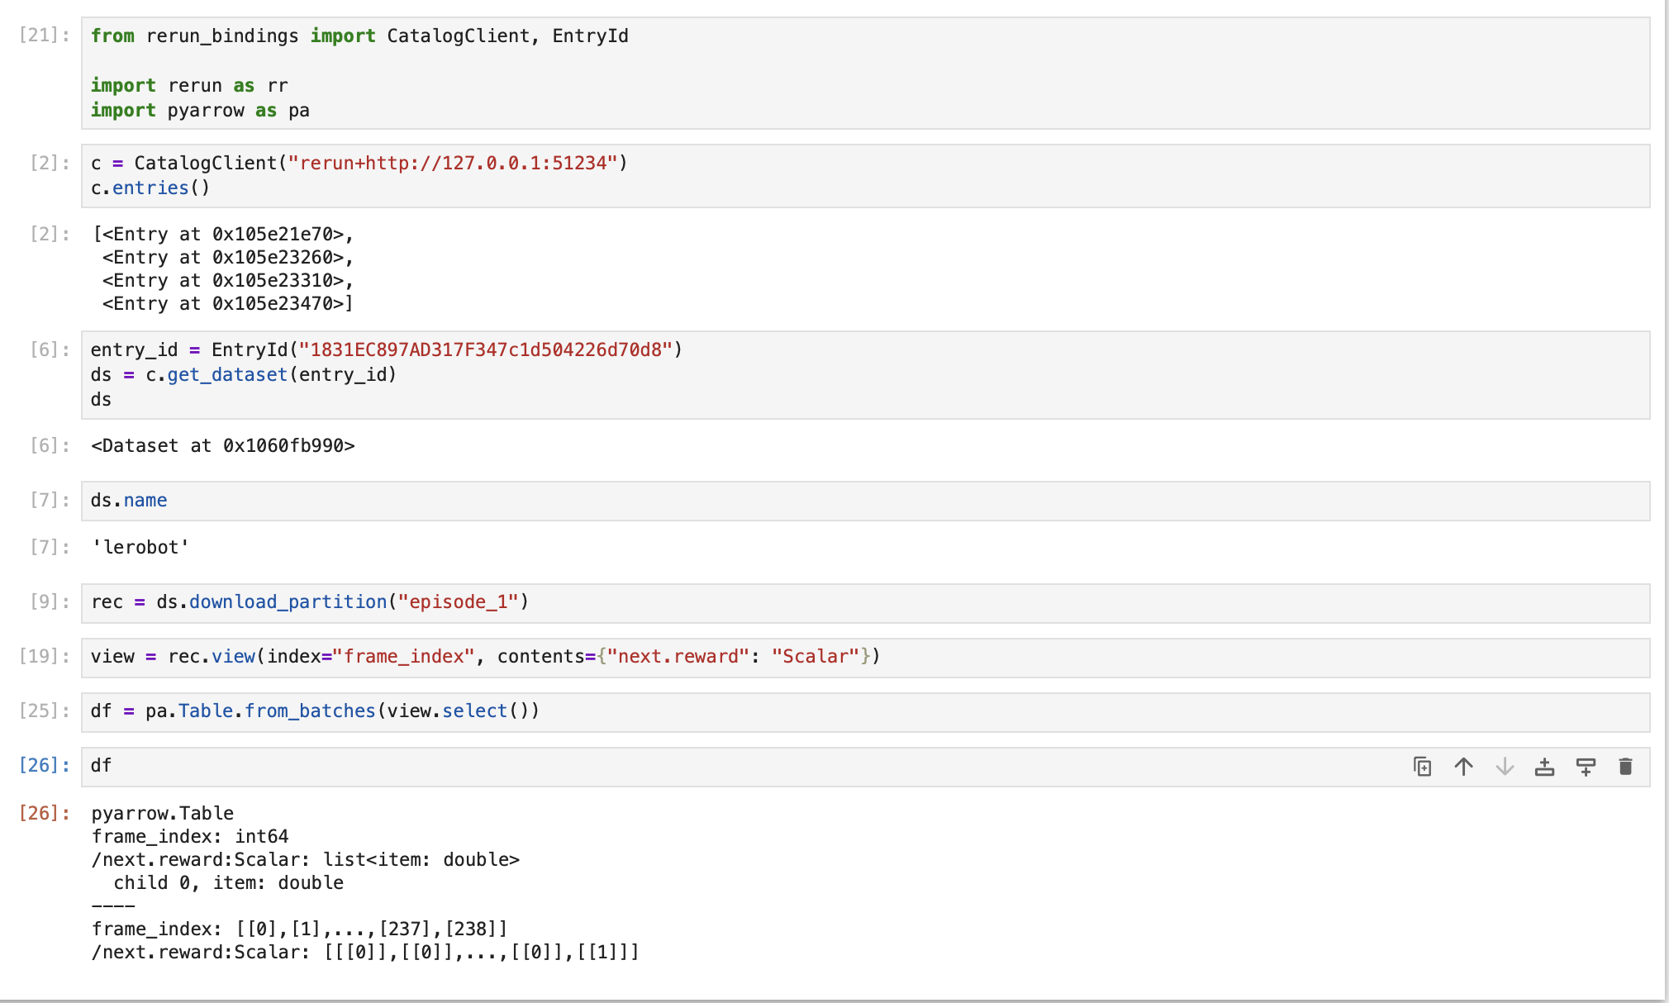Screen dimensions: 1669x1003
Task: Click the 'lerobot' output text
Action: 140,547
